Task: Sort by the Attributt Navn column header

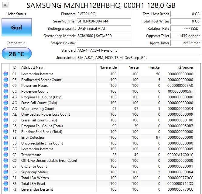Action: 33,67
